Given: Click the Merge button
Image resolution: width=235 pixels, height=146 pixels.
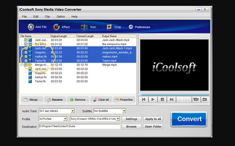Looking at the screenshot, I should (x=32, y=100).
